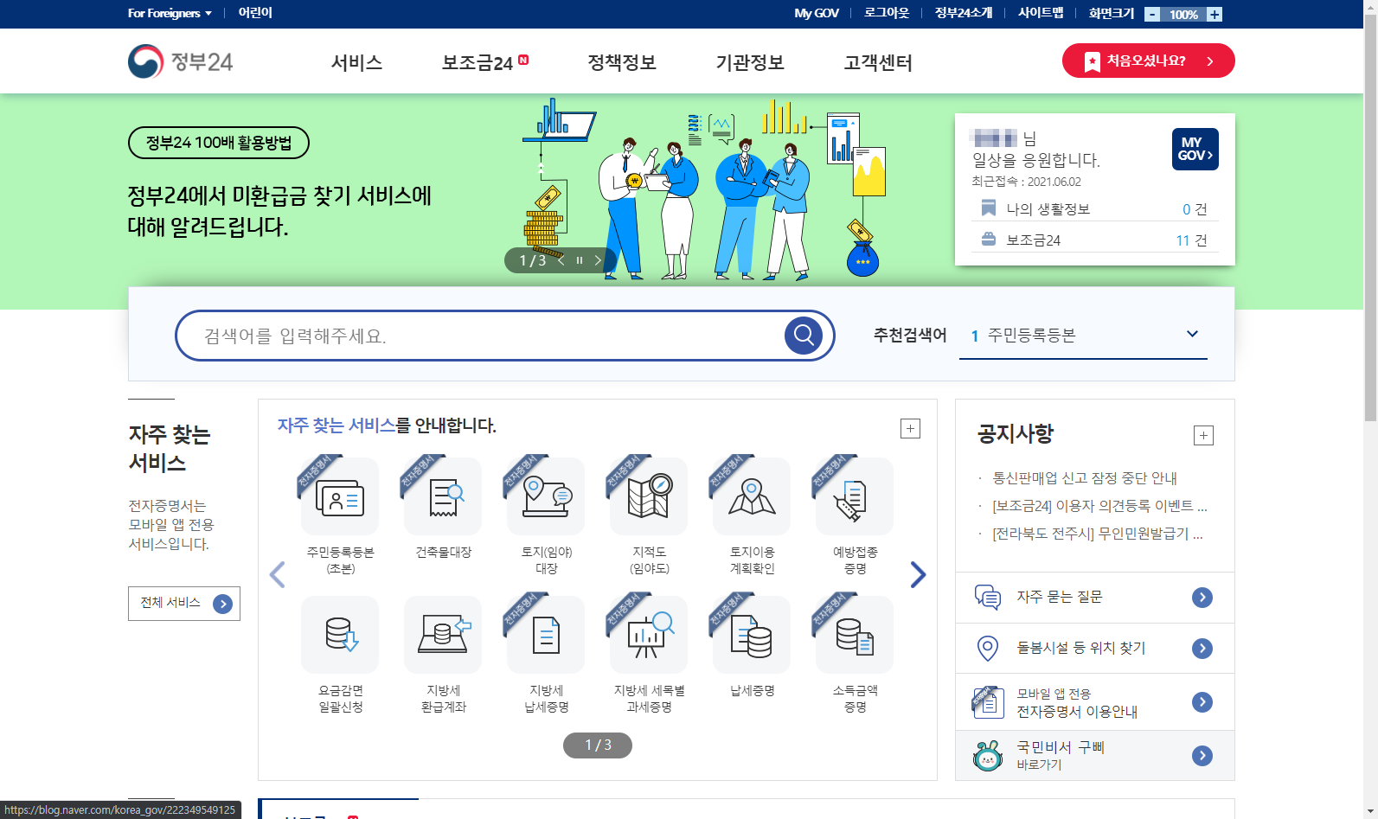The image size is (1378, 819).
Task: Decrease screen size with minus button
Action: tap(1152, 14)
